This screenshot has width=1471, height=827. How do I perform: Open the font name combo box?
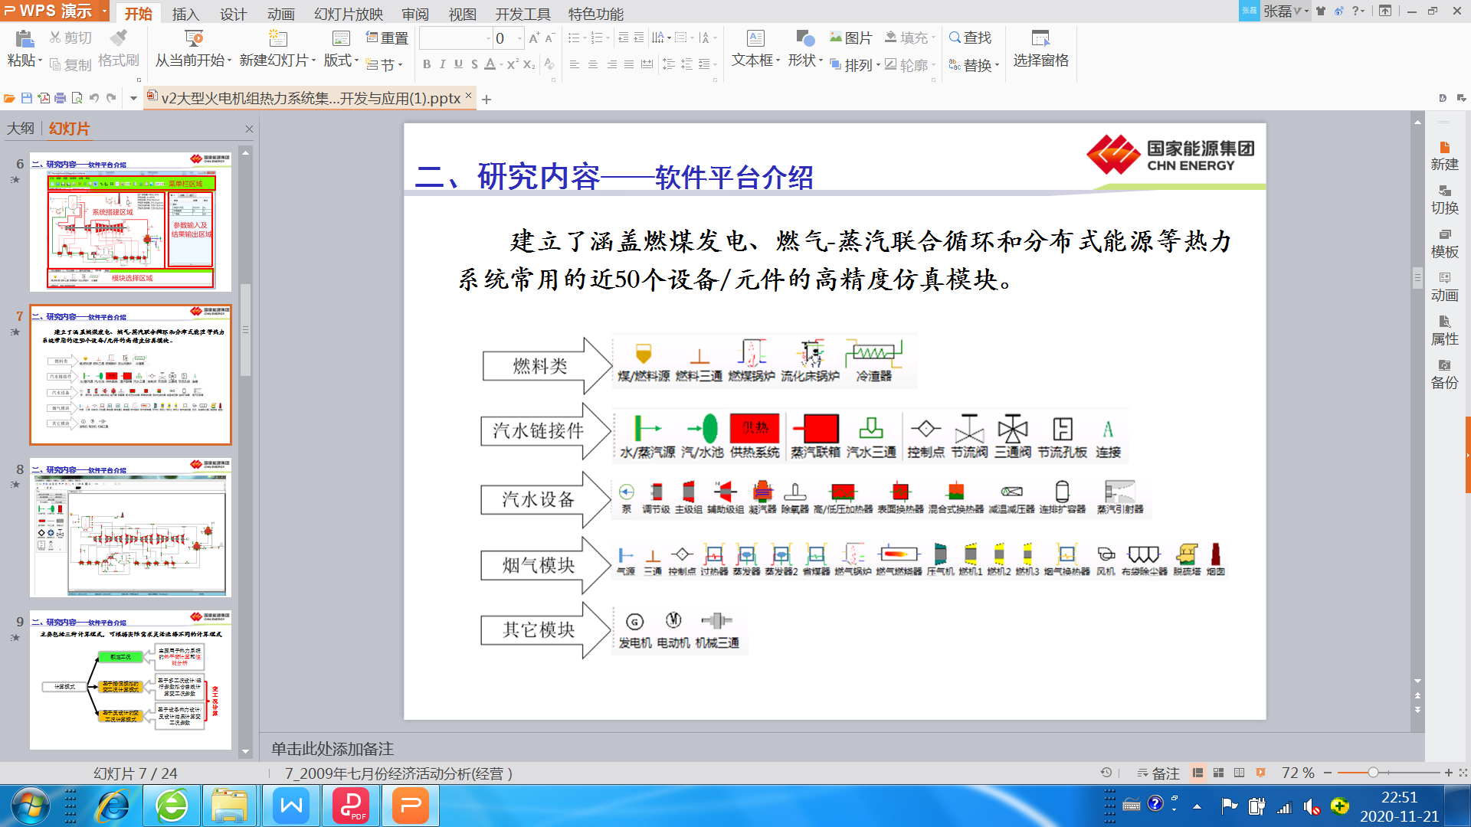(455, 38)
